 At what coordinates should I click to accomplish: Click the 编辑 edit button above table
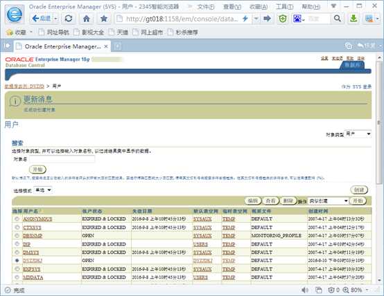pyautogui.click(x=253, y=201)
